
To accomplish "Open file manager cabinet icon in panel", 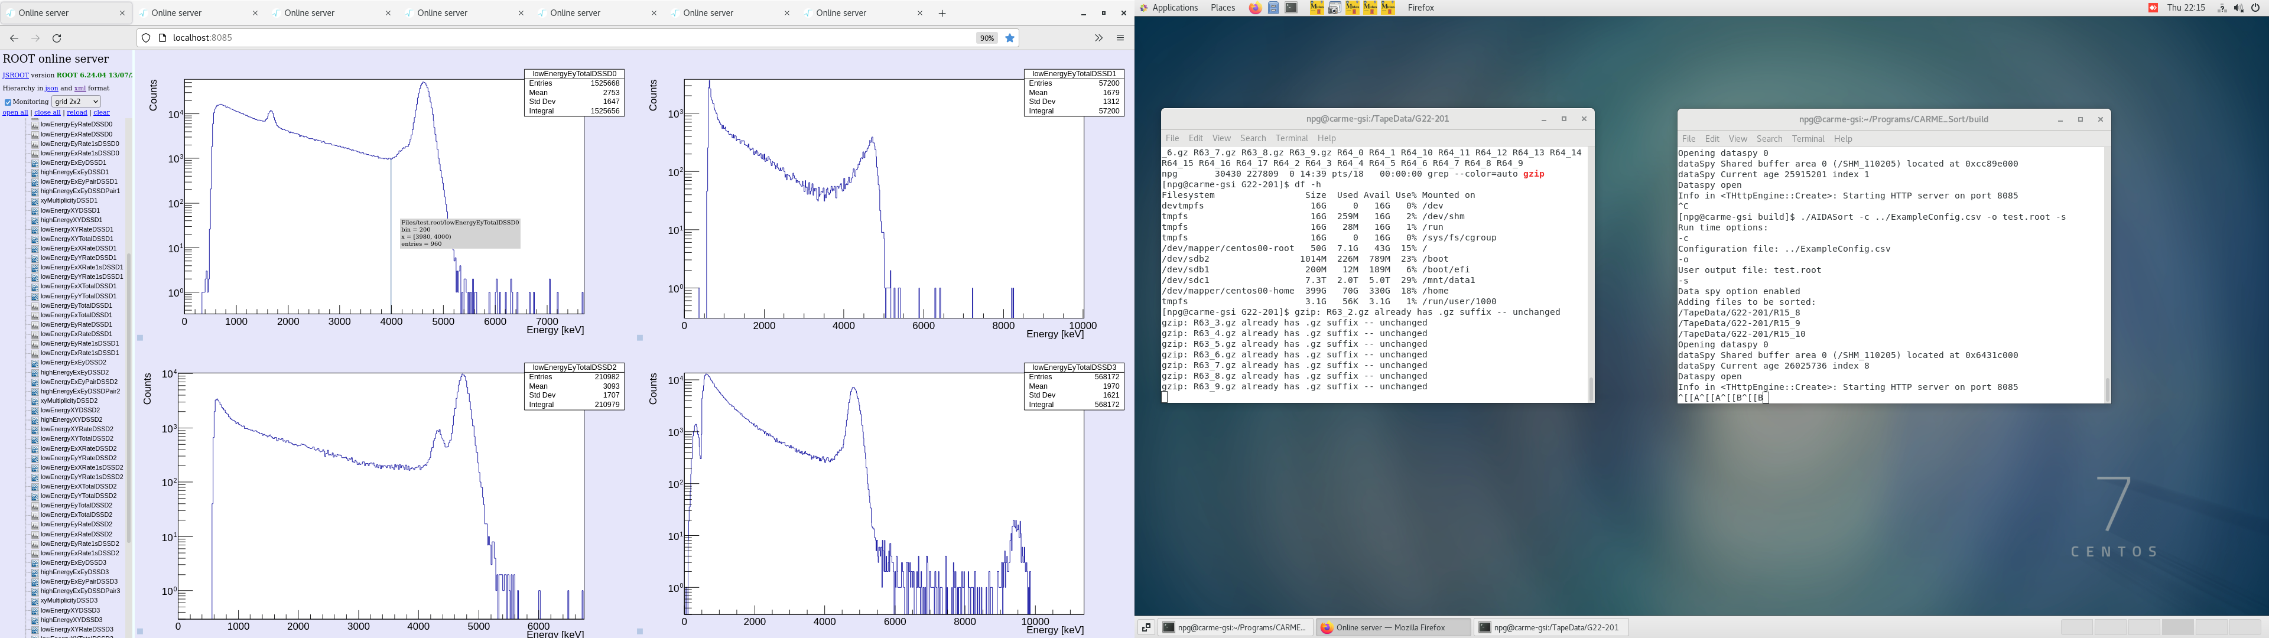I will 1274,8.
